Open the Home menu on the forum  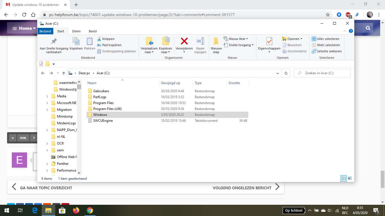pos(25,28)
